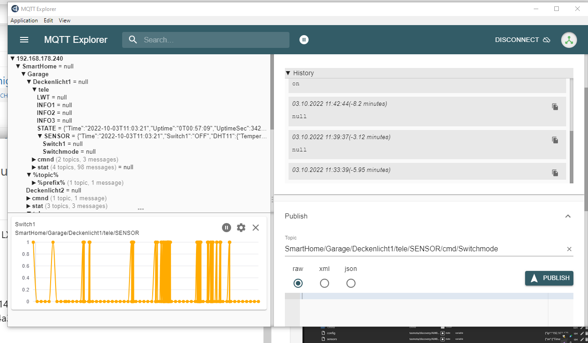The height and width of the screenshot is (343, 588).
Task: Copy the 11:42:44 history entry
Action: click(x=555, y=106)
